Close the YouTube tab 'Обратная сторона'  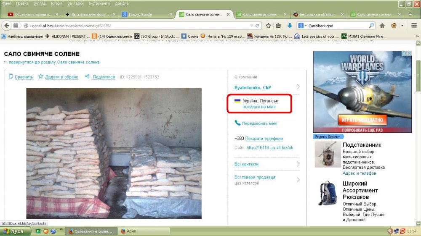pos(57,14)
